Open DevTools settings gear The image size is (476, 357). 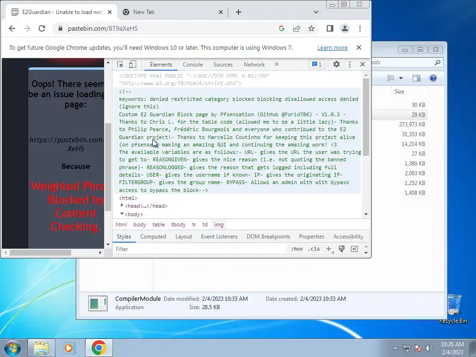[x=337, y=64]
